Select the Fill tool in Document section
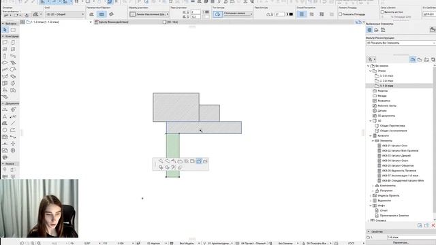 (5, 123)
